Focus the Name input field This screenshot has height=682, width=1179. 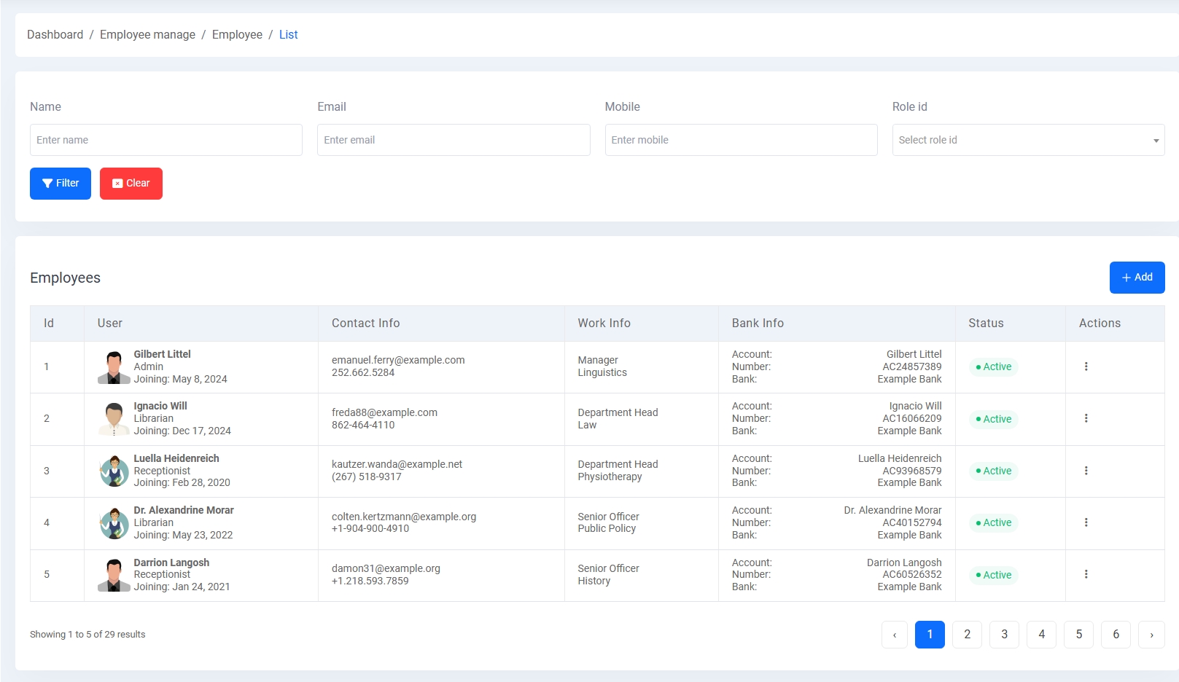(x=166, y=140)
